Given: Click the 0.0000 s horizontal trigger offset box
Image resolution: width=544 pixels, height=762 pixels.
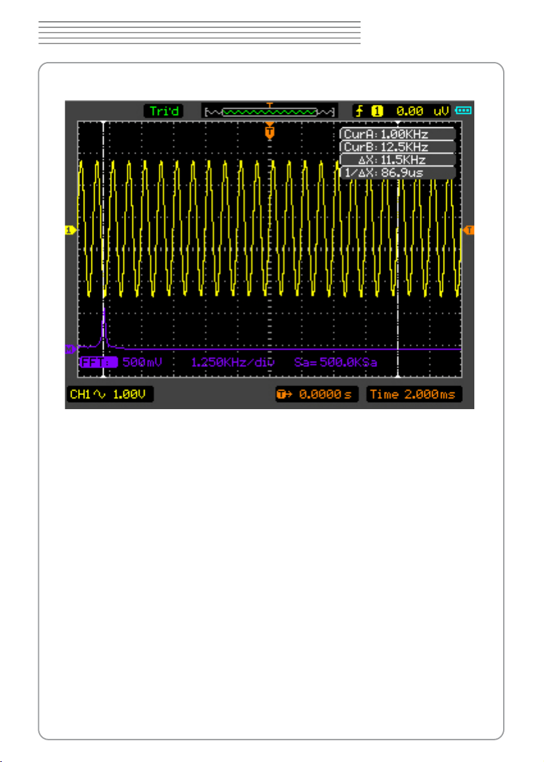Looking at the screenshot, I should [317, 394].
